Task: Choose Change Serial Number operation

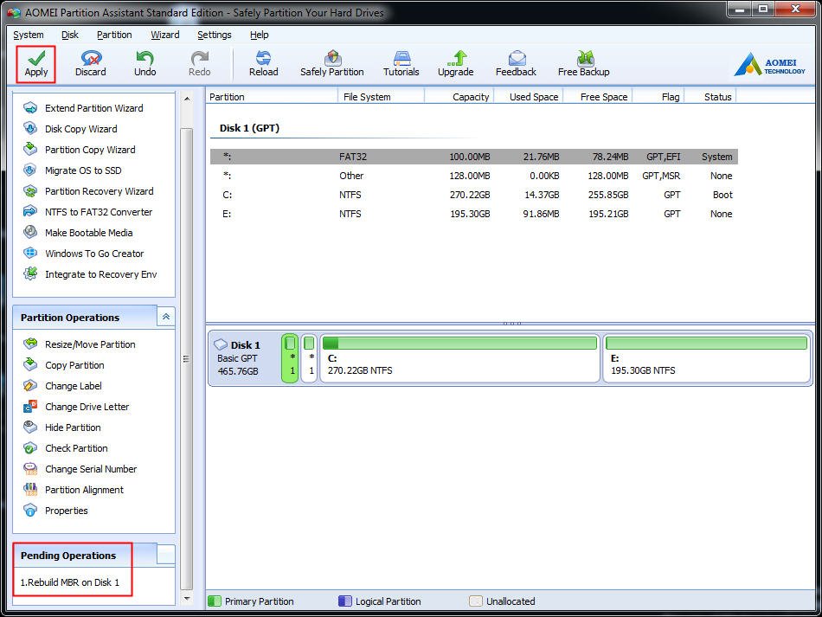Action: coord(80,469)
